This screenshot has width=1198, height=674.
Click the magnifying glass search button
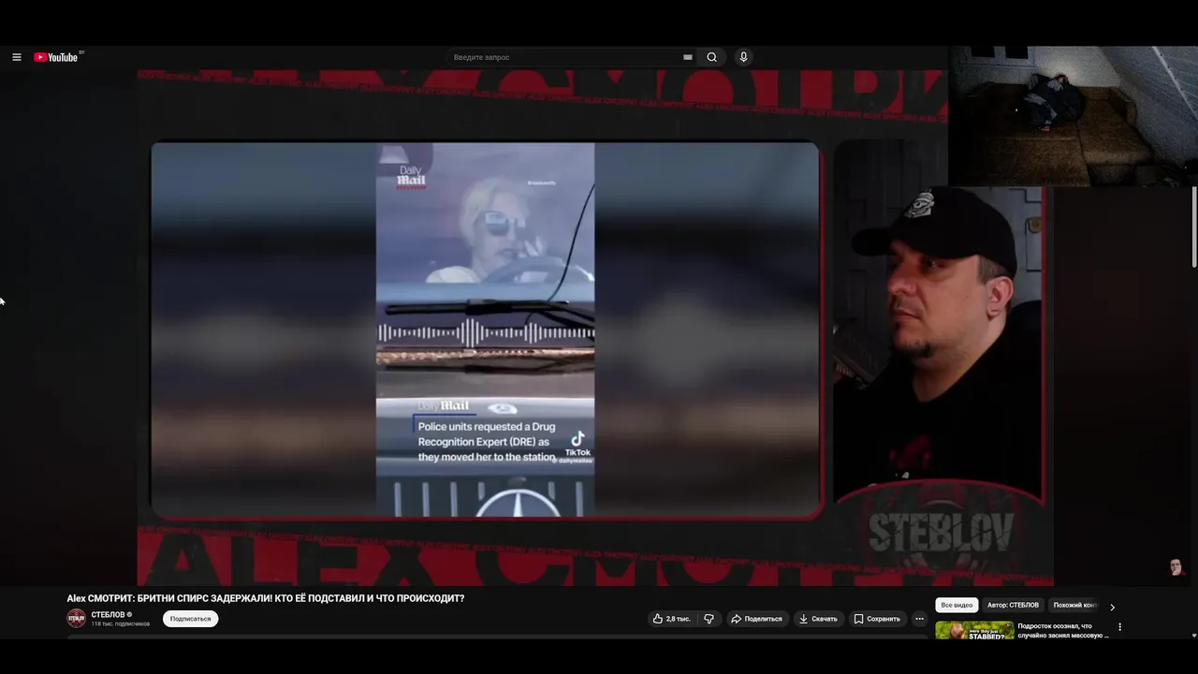[x=712, y=57]
